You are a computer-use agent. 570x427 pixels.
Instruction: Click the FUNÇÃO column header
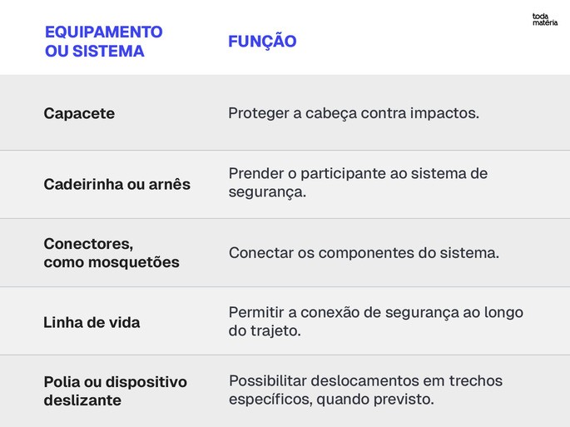tap(262, 40)
